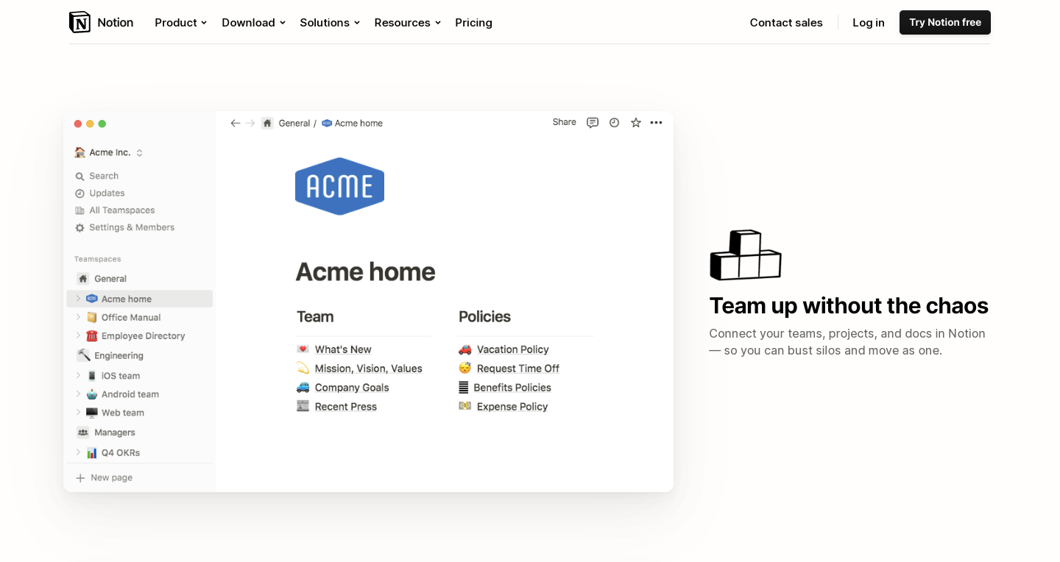Image resolution: width=1060 pixels, height=562 pixels.
Task: Click the Engineering hammer icon
Action: 84,355
